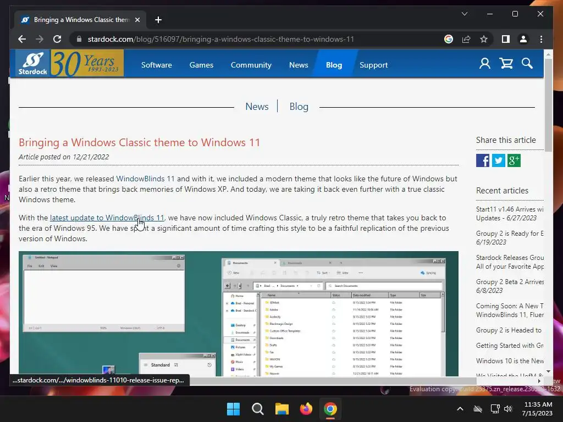
Task: Open latest update to WindowBlinds 11 link
Action: (x=107, y=218)
